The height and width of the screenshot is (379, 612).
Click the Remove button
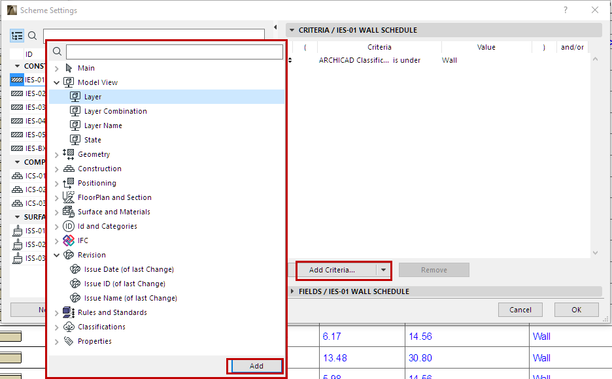433,270
